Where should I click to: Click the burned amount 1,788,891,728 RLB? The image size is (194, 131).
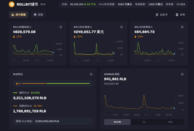[x=29, y=111]
